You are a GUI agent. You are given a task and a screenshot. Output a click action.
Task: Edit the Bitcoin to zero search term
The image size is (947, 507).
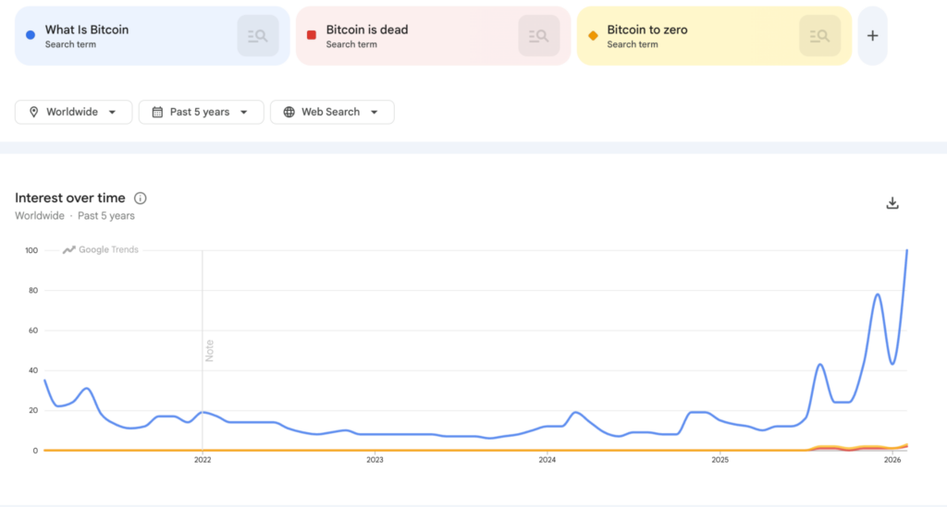click(x=647, y=30)
